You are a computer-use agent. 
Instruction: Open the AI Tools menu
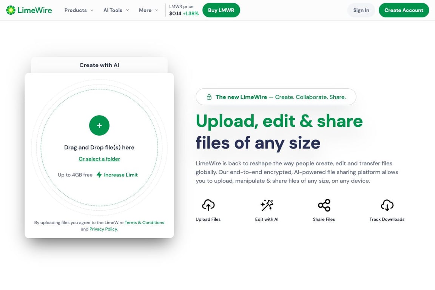[116, 10]
